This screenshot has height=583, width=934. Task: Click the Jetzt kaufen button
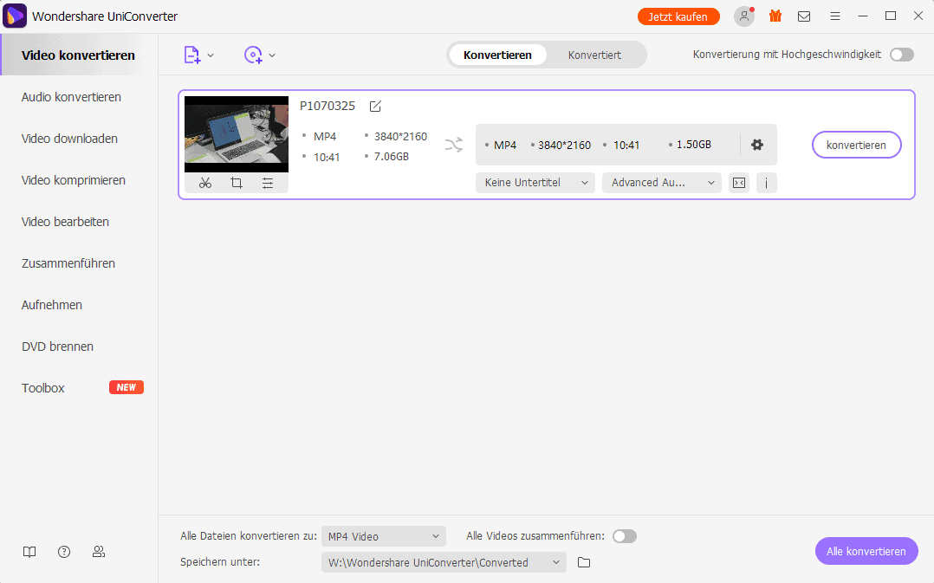[x=678, y=16]
